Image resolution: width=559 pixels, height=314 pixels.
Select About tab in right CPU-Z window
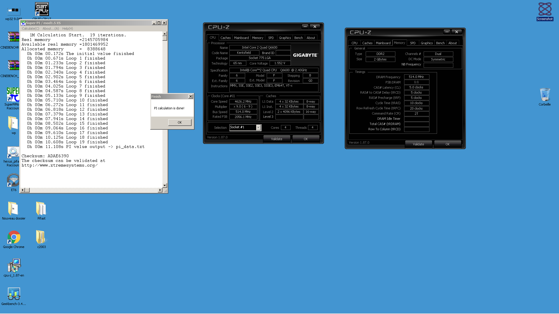click(453, 43)
